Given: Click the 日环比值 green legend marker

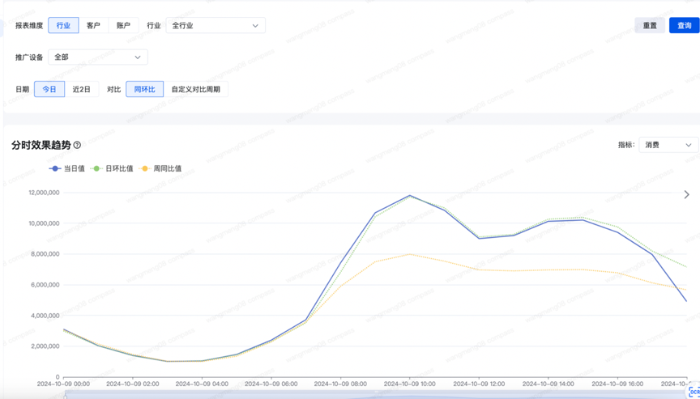Looking at the screenshot, I should pyautogui.click(x=96, y=169).
